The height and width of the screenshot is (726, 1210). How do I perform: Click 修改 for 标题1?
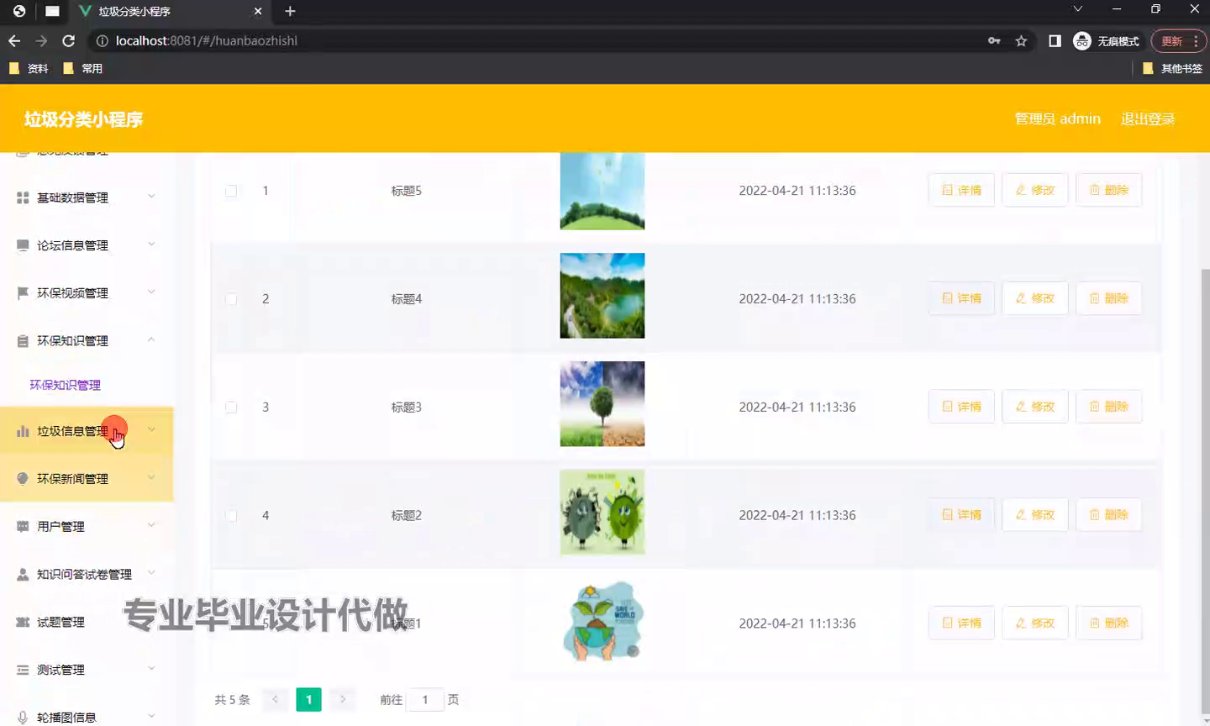[x=1034, y=623]
